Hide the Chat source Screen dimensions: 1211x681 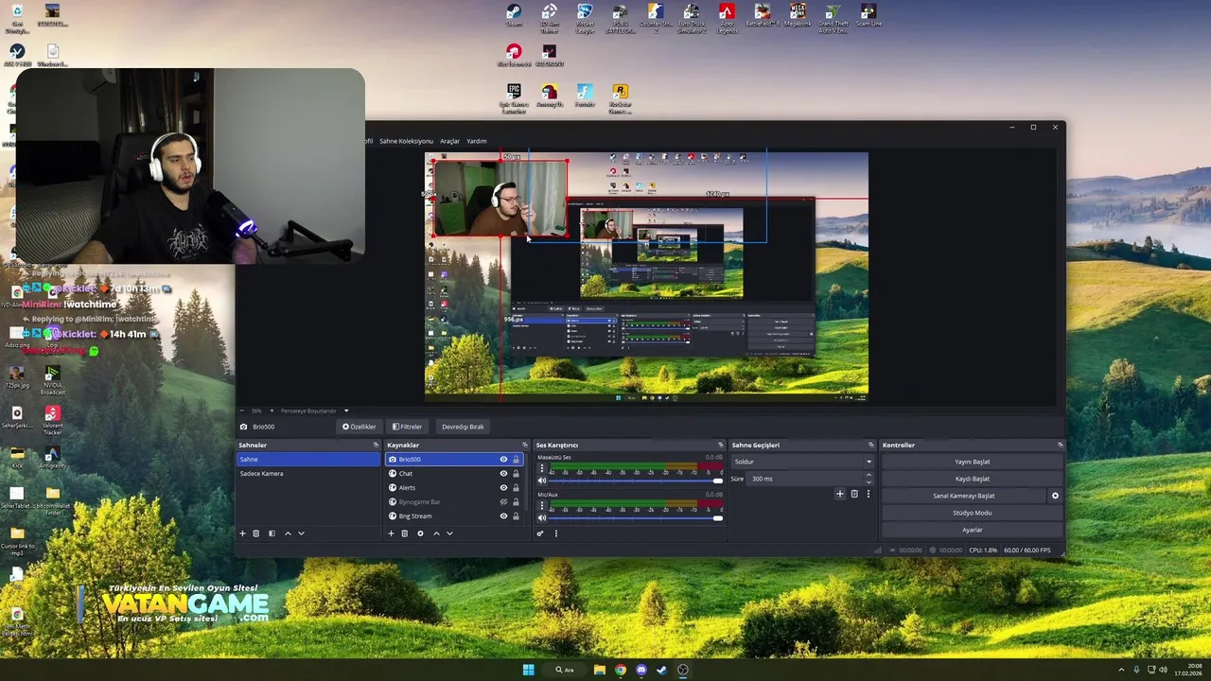(x=503, y=474)
